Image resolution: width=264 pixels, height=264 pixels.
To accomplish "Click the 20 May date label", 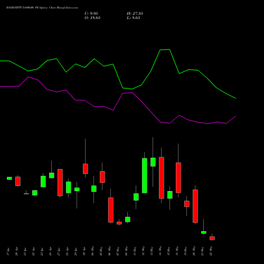I will (194, 251).
